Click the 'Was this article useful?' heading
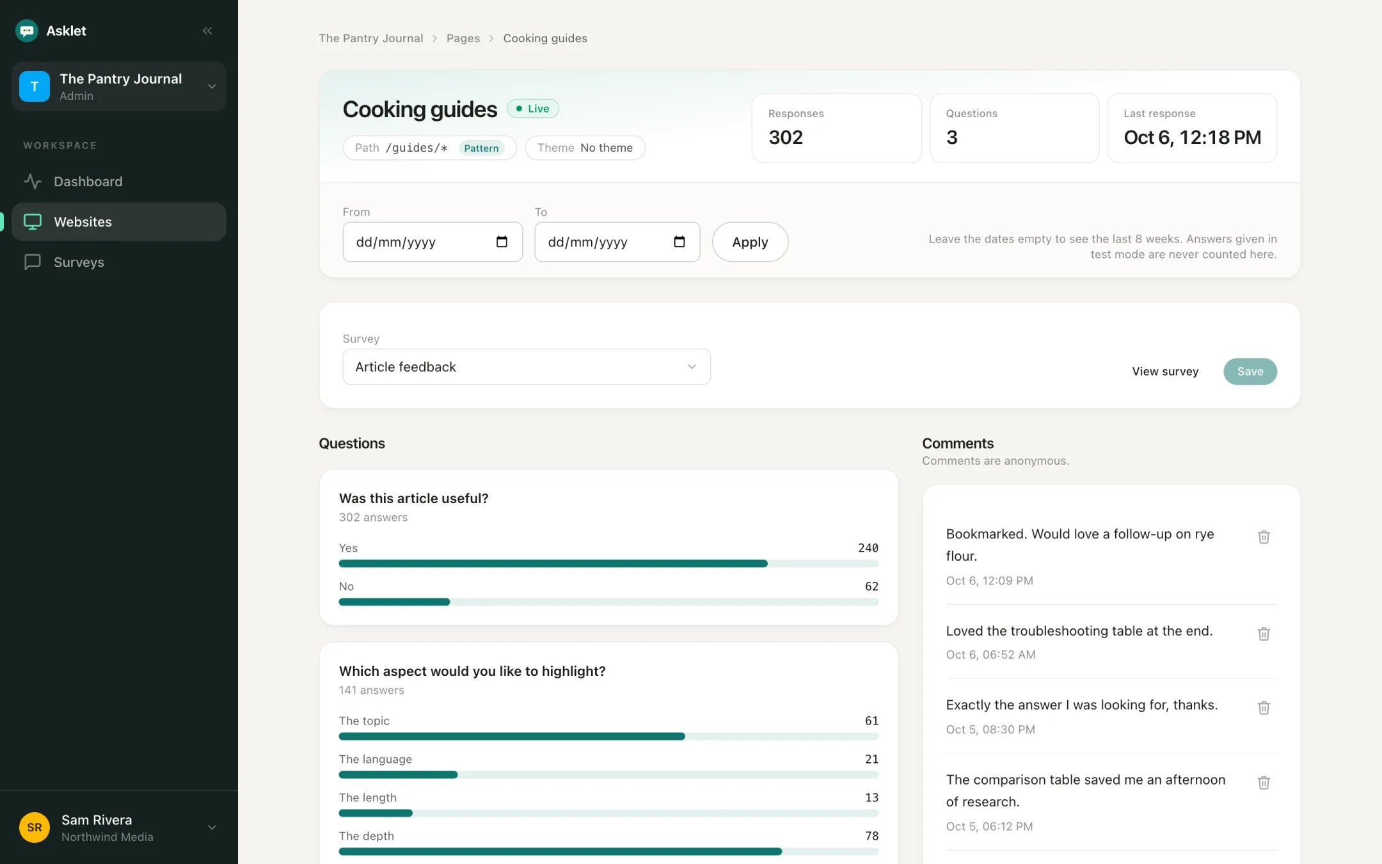 click(413, 498)
